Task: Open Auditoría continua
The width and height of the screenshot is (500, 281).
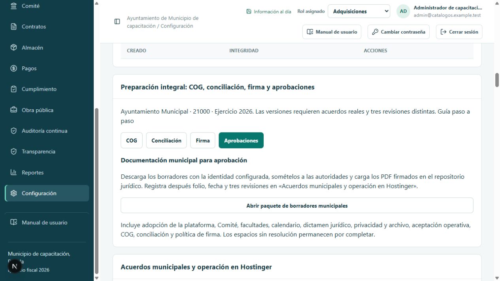Action: pos(47,131)
